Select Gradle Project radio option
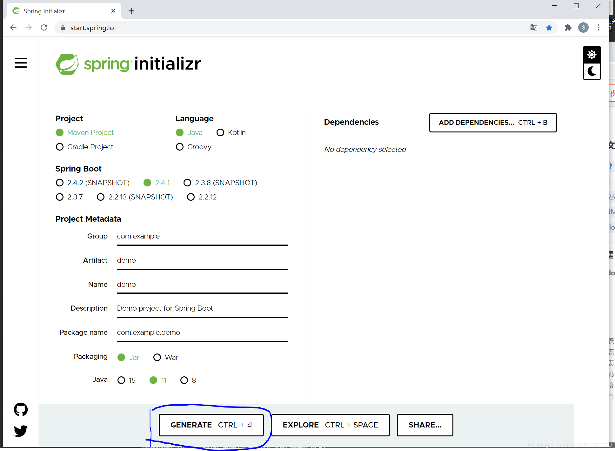This screenshot has height=451, width=615. pyautogui.click(x=84, y=147)
